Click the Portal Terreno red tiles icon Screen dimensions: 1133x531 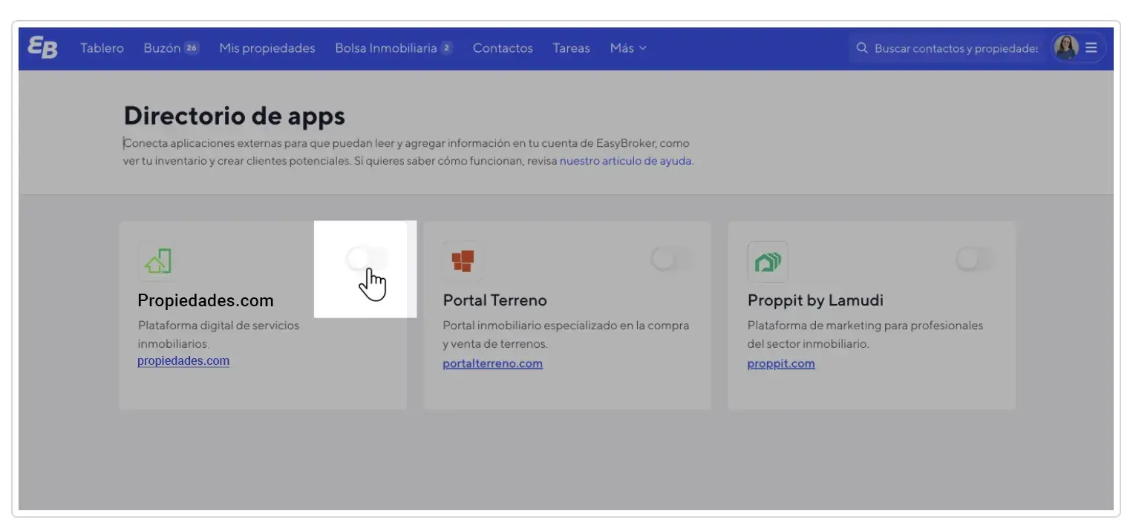click(x=462, y=261)
